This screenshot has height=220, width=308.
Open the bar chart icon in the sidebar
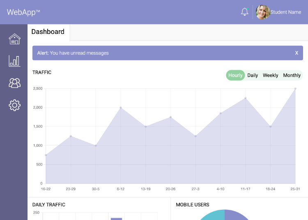pos(14,61)
